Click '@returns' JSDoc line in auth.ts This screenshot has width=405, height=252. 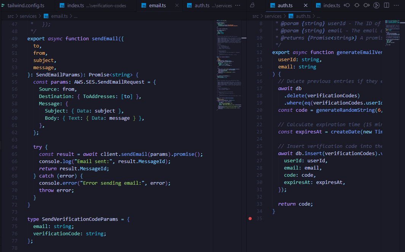pyautogui.click(x=329, y=38)
